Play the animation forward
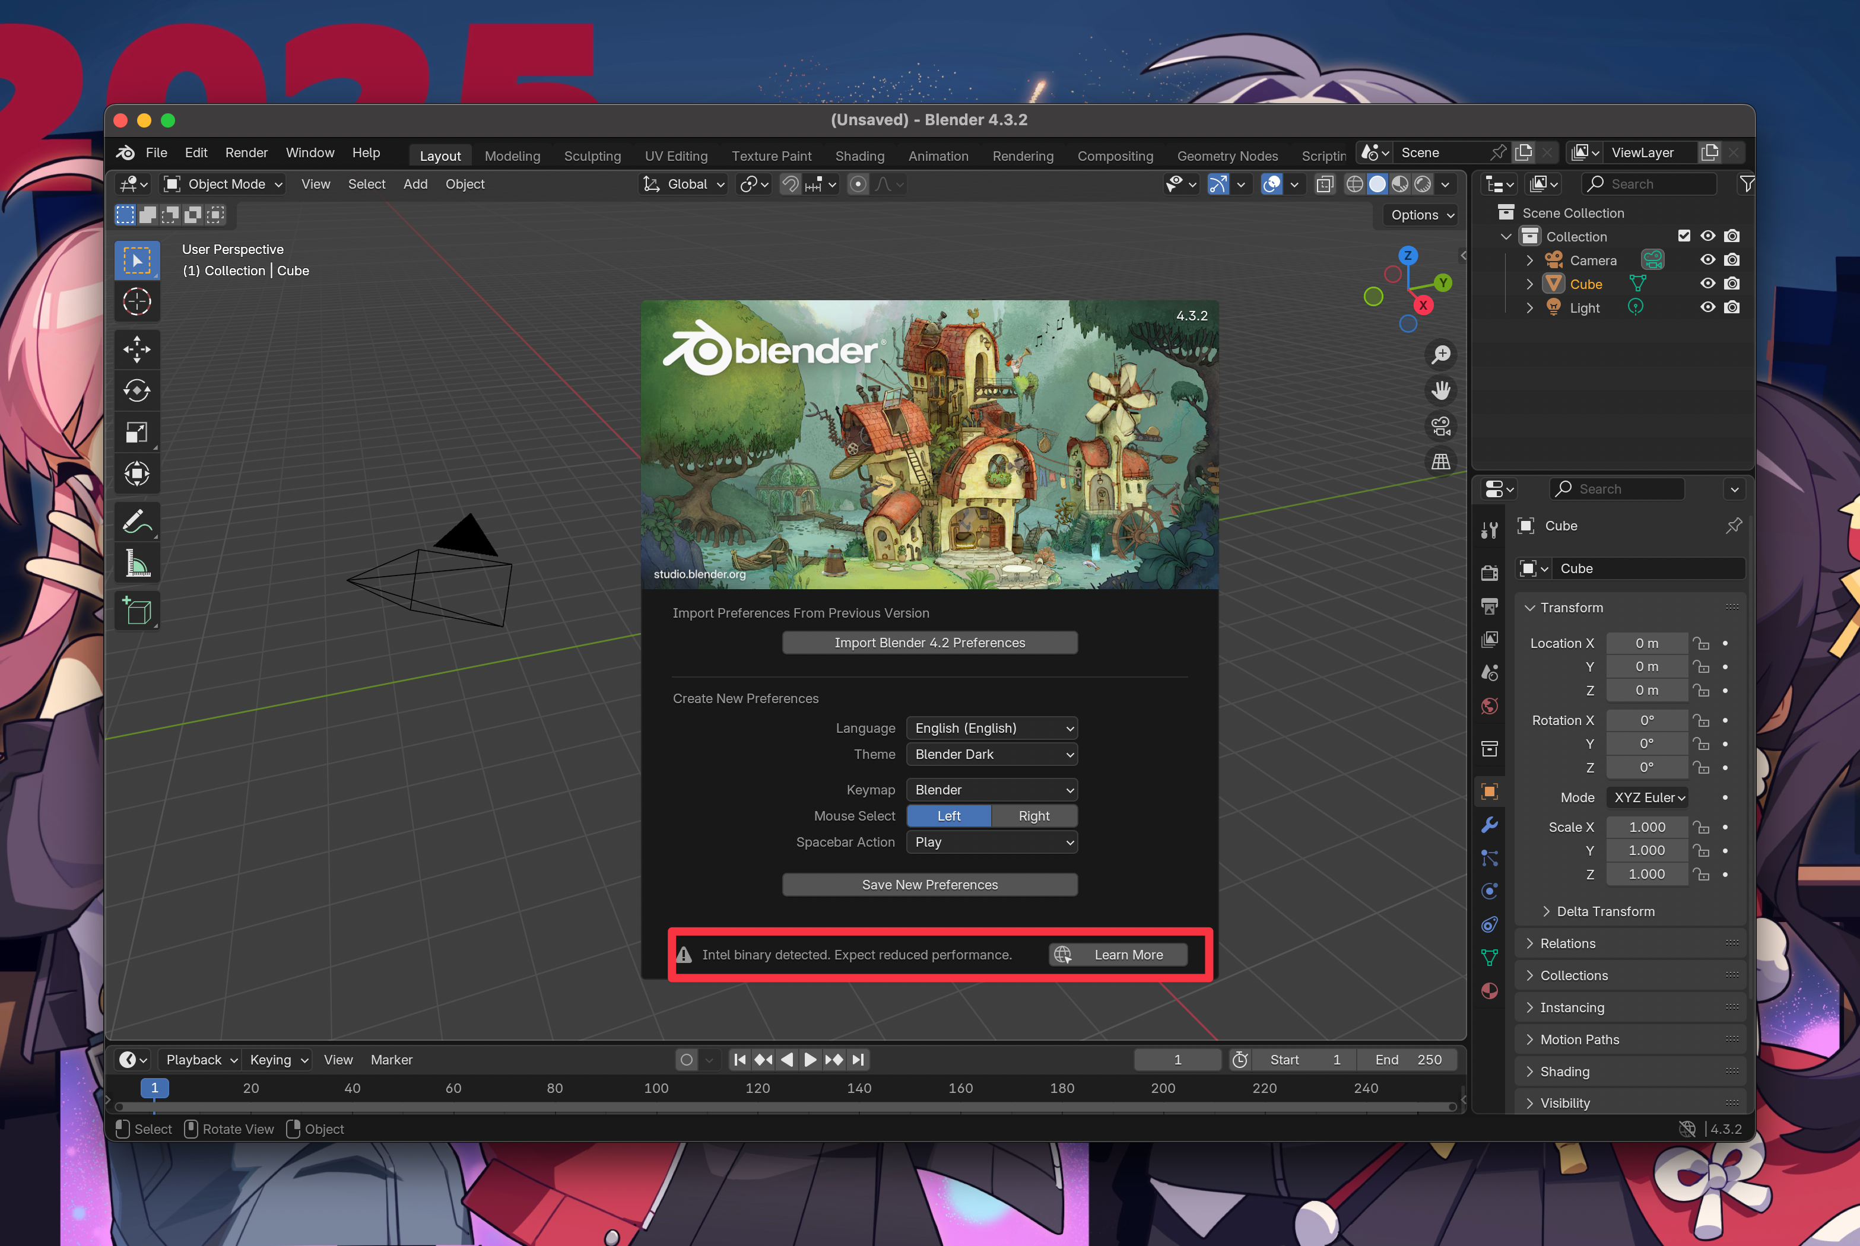1860x1246 pixels. [x=810, y=1059]
